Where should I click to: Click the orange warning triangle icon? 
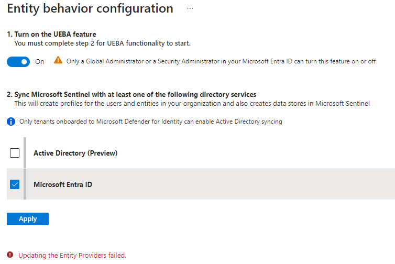[58, 60]
